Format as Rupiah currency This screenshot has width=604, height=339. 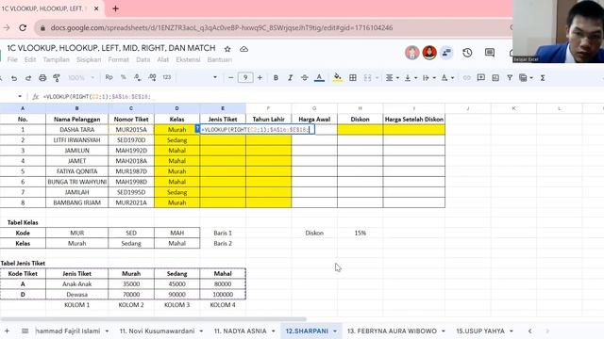109,77
